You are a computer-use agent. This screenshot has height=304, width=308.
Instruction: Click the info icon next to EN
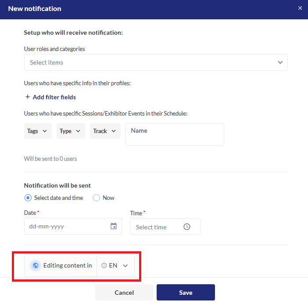(104, 265)
